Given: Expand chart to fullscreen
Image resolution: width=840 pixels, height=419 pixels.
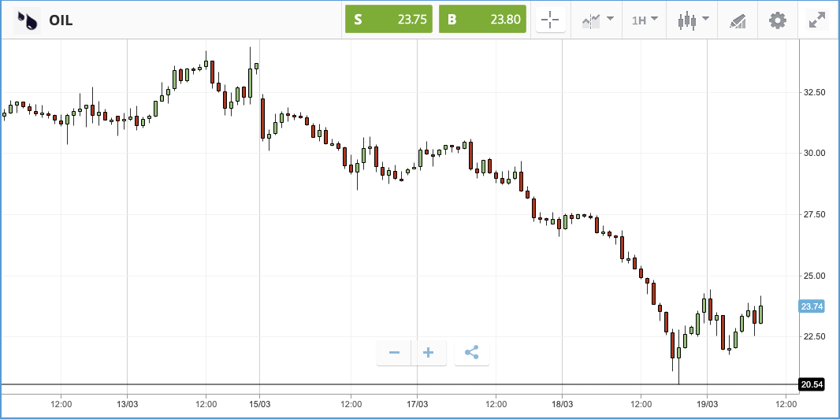Looking at the screenshot, I should pos(817,20).
